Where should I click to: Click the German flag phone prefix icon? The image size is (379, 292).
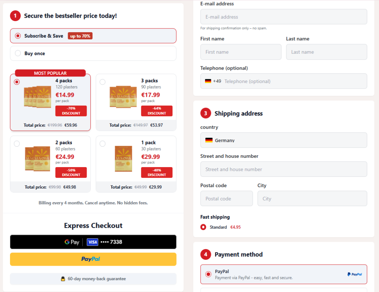point(208,81)
